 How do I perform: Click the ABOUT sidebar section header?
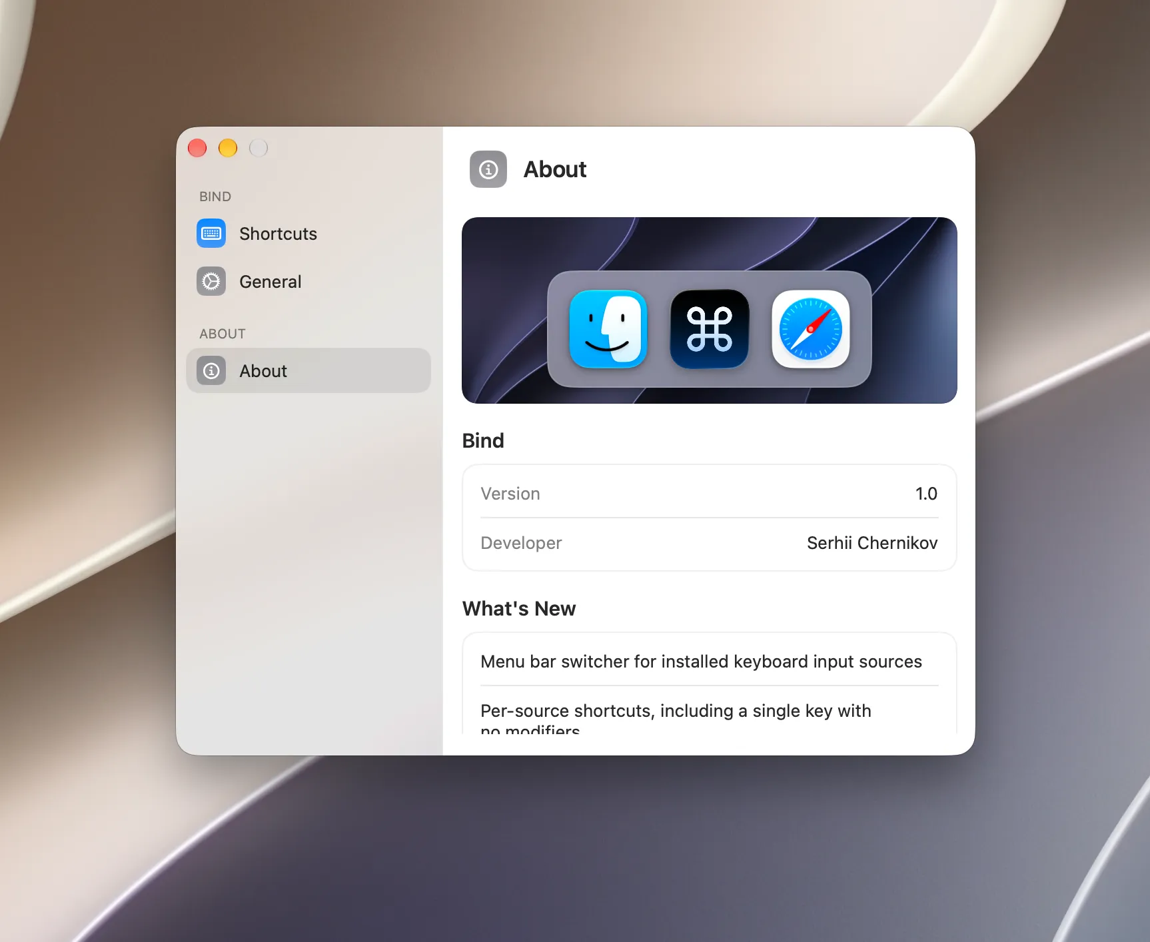click(x=223, y=334)
